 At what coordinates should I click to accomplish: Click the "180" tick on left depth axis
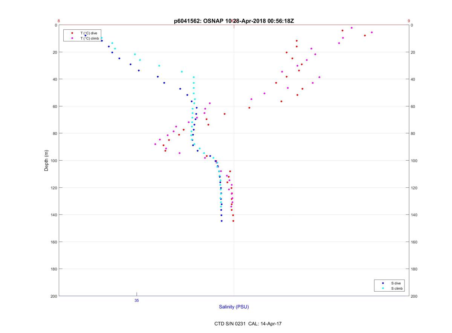click(53, 269)
